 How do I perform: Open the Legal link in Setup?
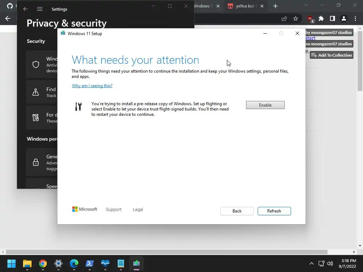point(138,209)
